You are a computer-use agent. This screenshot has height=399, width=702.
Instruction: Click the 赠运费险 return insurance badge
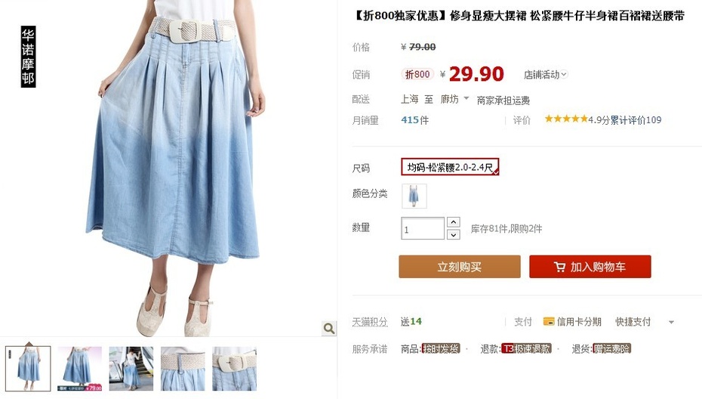point(611,348)
